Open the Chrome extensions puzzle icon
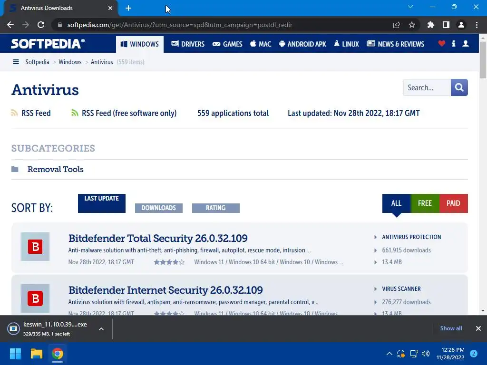 [430, 25]
